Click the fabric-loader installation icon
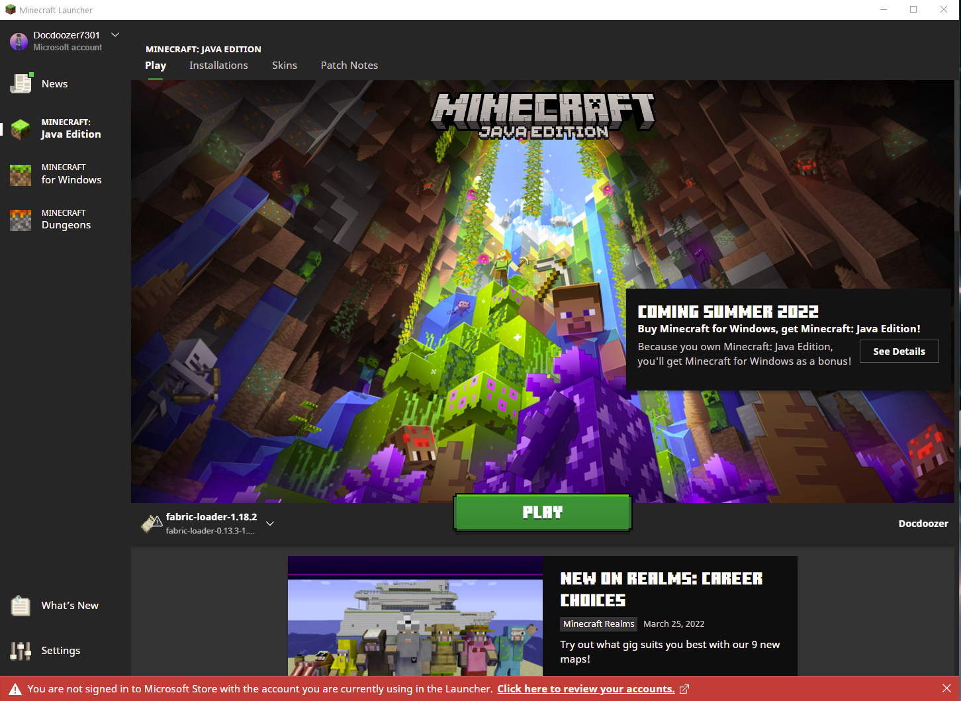 point(152,524)
